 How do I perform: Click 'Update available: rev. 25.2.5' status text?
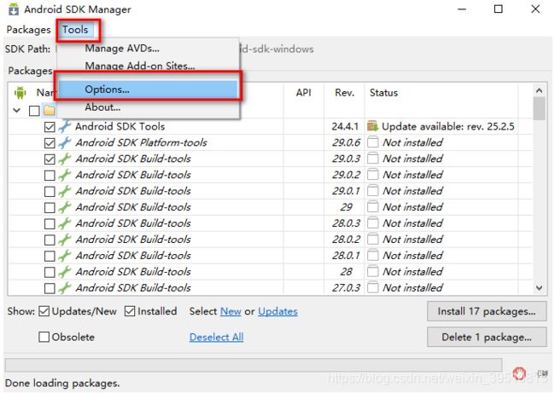pyautogui.click(x=448, y=126)
